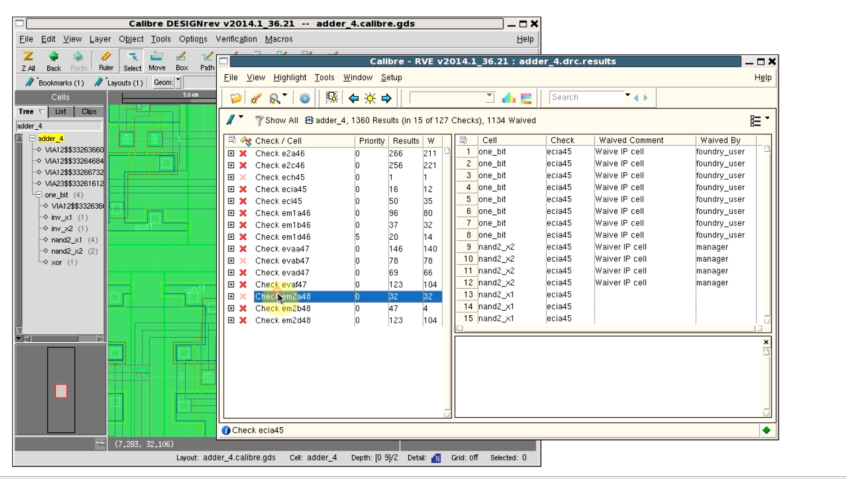Image resolution: width=846 pixels, height=479 pixels.
Task: Expand Check e2a46 row
Action: pyautogui.click(x=231, y=153)
